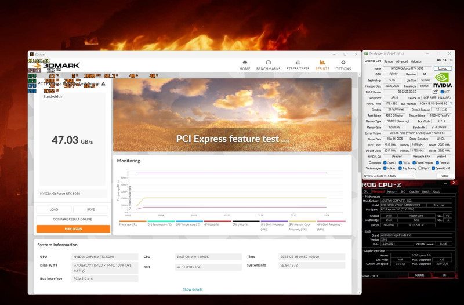Screen dimensions: 464x305
Task: Click the orange Frame rate (FPS) legend swatch
Action: [x=133, y=222]
